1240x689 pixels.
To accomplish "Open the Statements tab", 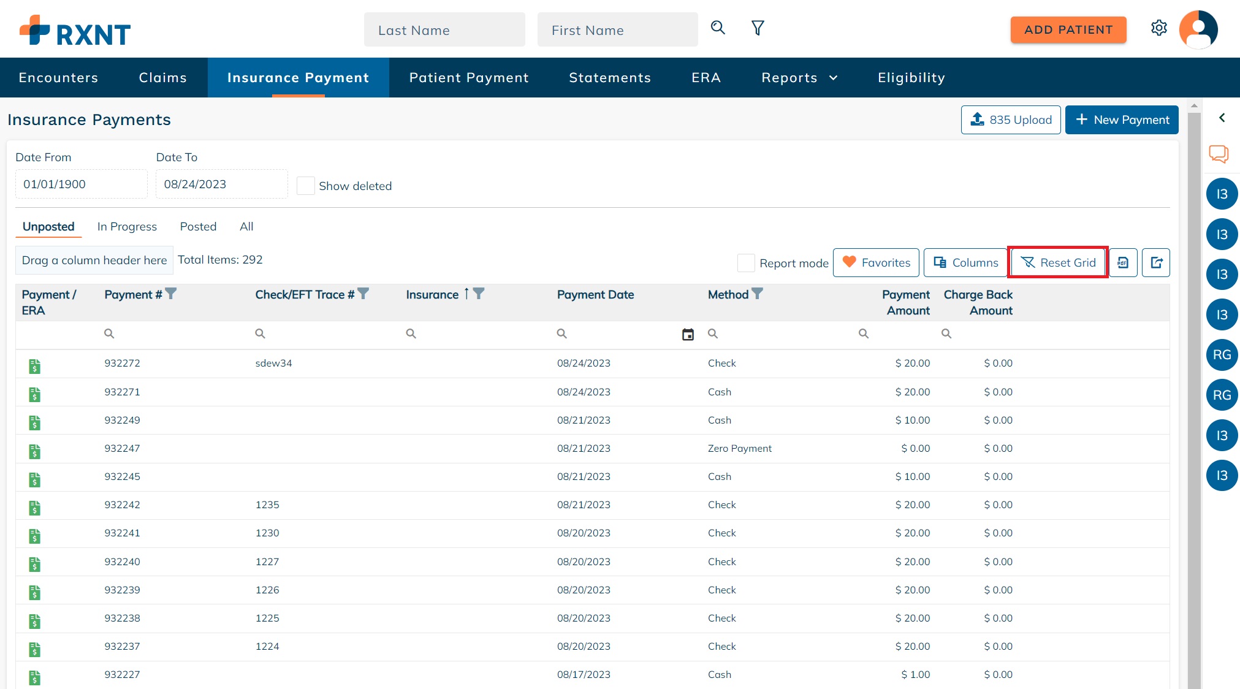I will pos(610,78).
